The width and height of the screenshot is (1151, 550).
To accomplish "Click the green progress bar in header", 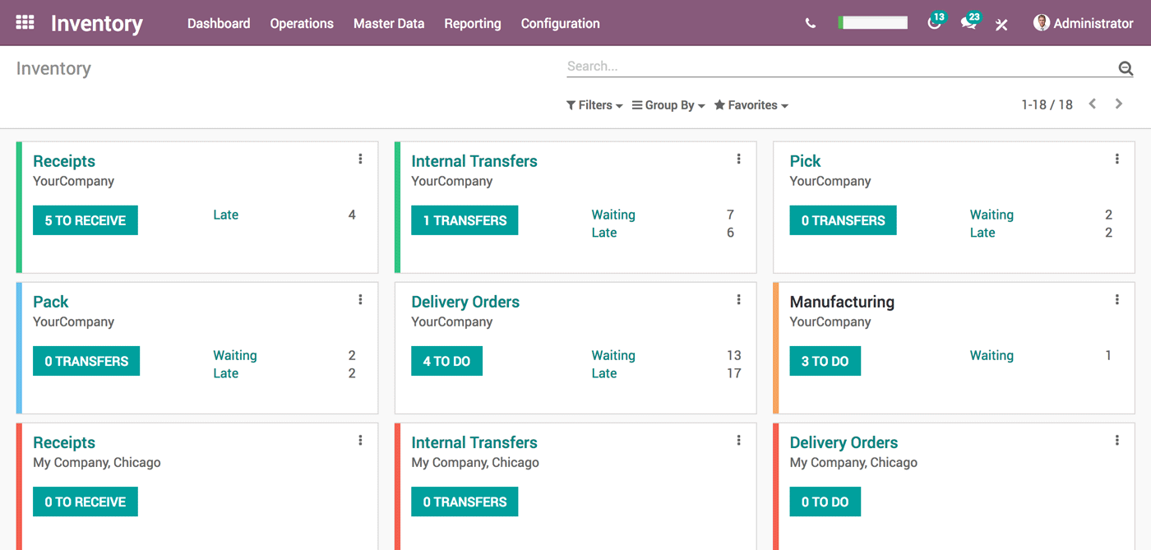I will pos(873,23).
